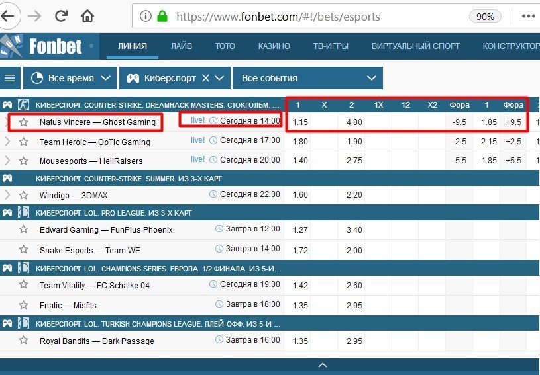This screenshot has height=375, width=540.
Task: Open the page actions three-dots menu
Action: click(x=528, y=16)
